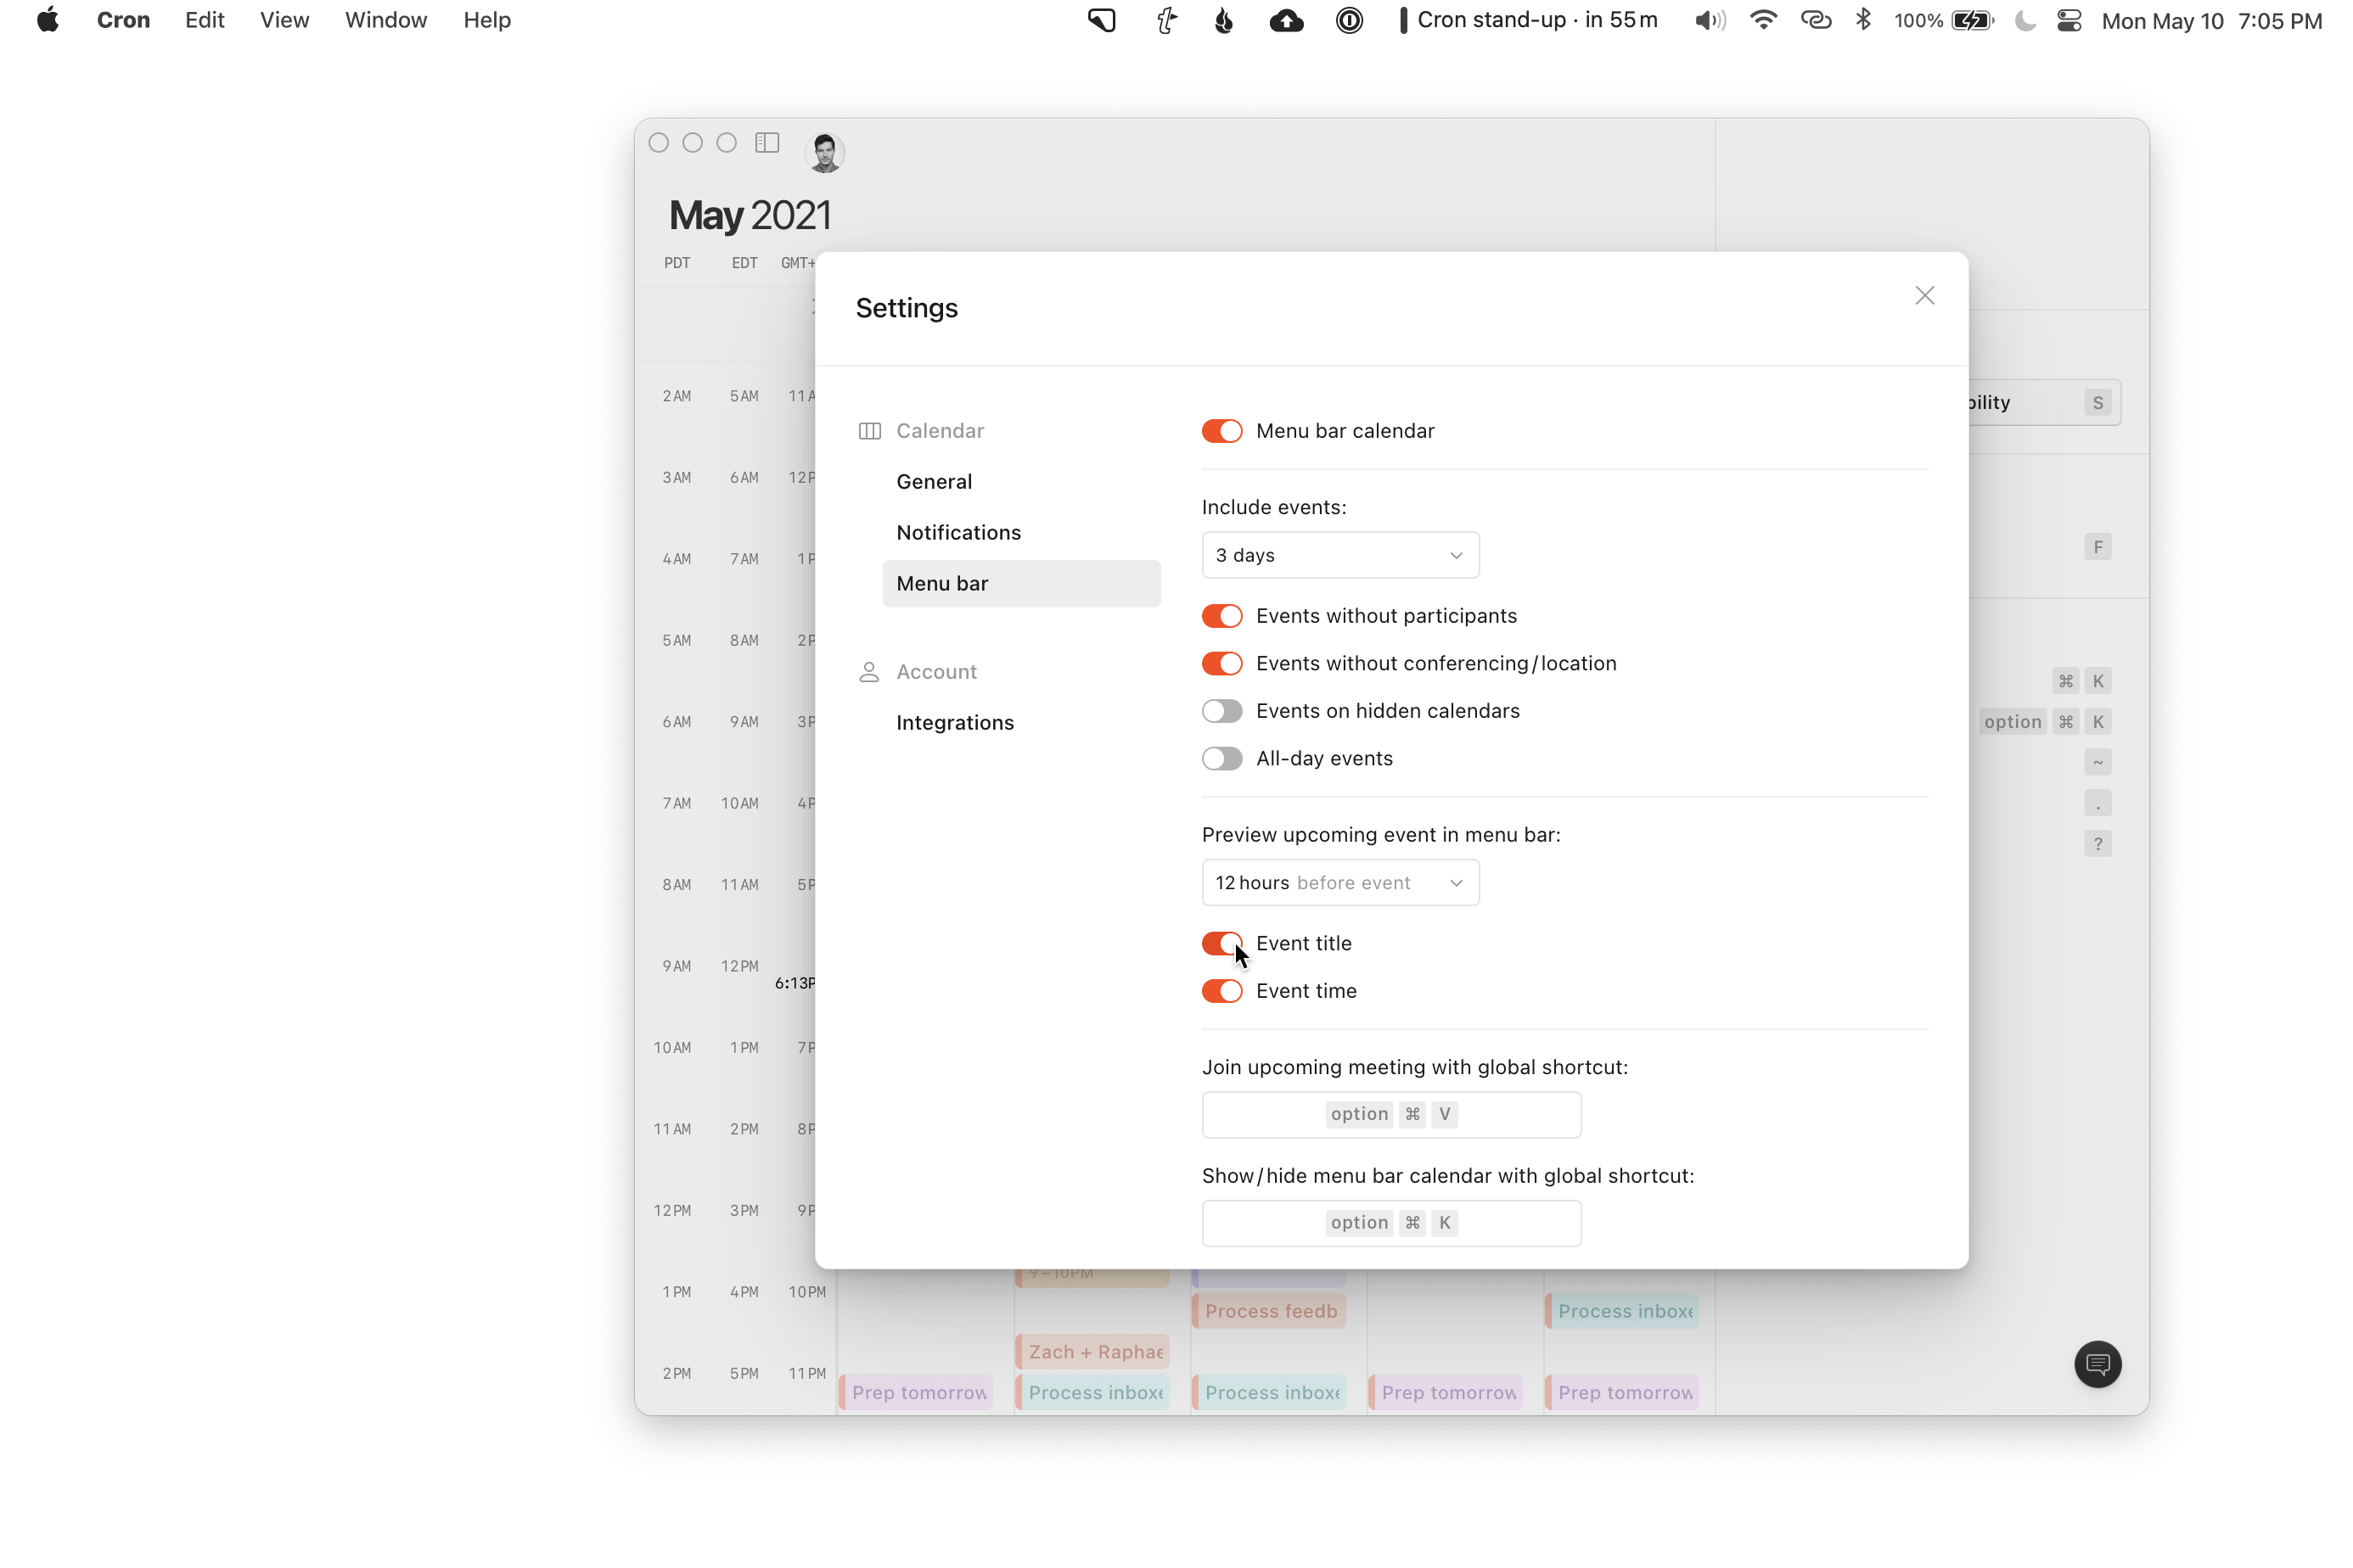Turn off the Event time toggle
Viewport: 2353px width, 1568px height.
pos(1221,991)
